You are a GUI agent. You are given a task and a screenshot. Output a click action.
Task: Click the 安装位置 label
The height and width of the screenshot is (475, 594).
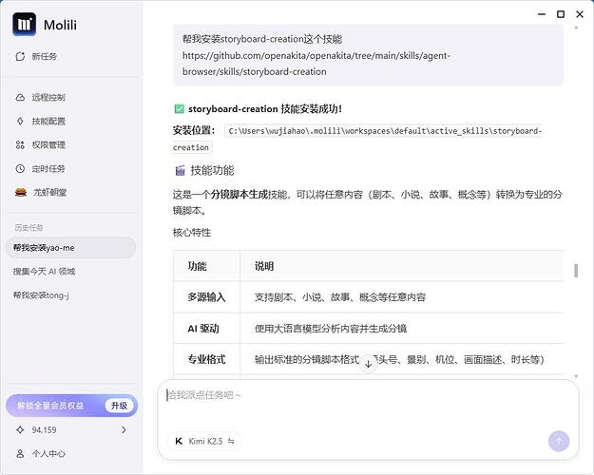(x=194, y=131)
